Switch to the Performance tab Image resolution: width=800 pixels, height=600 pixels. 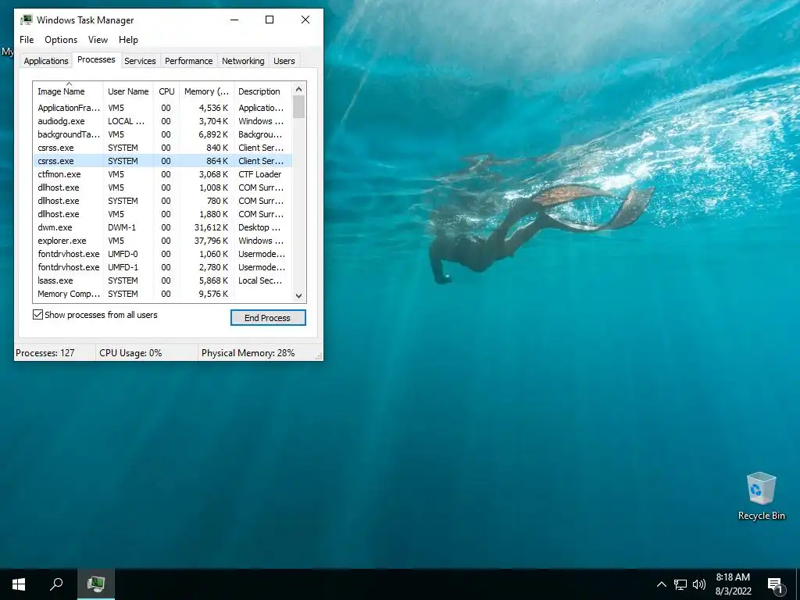189,61
